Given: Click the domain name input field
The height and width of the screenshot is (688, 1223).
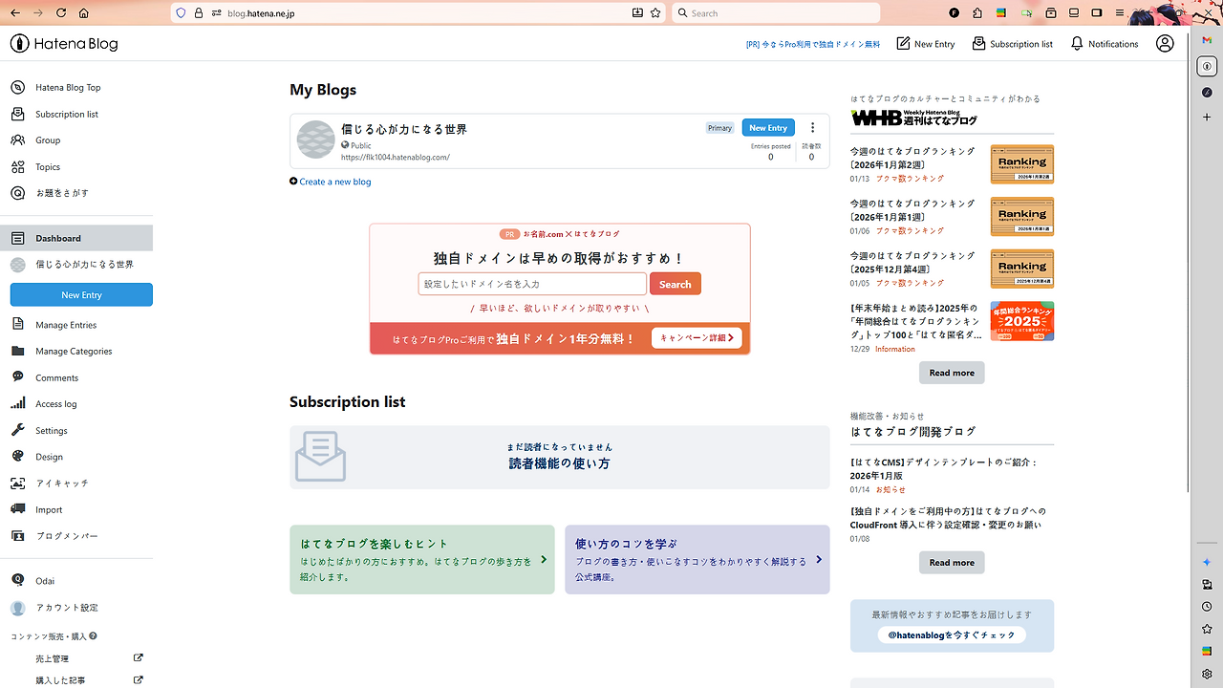Looking at the screenshot, I should [x=532, y=284].
